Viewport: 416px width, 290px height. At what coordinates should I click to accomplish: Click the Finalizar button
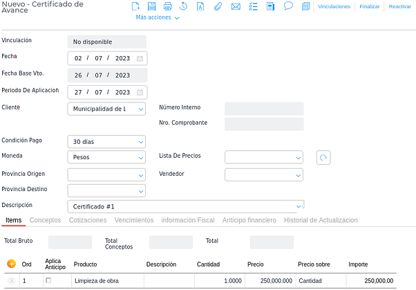[370, 7]
